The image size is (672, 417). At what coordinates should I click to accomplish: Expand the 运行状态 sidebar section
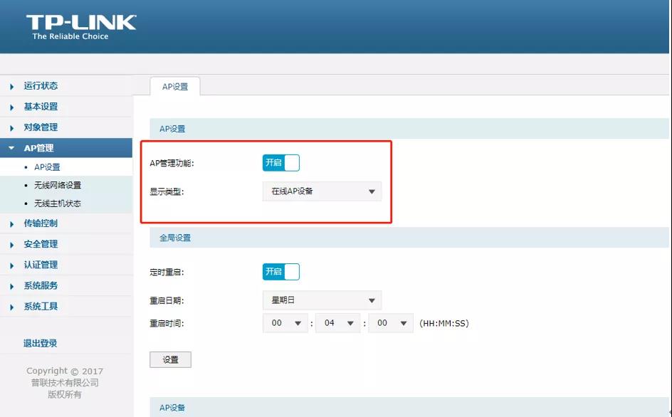[x=41, y=86]
